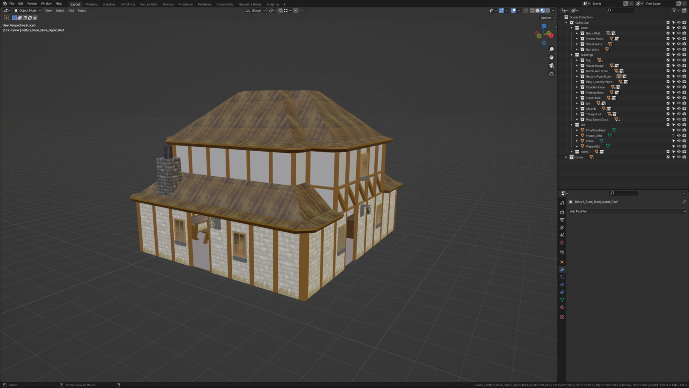This screenshot has width=689, height=388.
Task: Uncheck the Walls collection exclude checkbox
Action: [668, 28]
